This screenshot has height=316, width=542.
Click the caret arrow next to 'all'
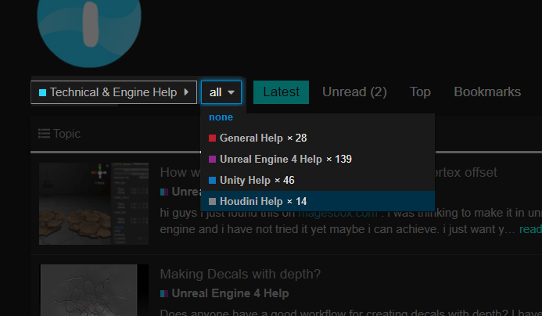coord(231,92)
